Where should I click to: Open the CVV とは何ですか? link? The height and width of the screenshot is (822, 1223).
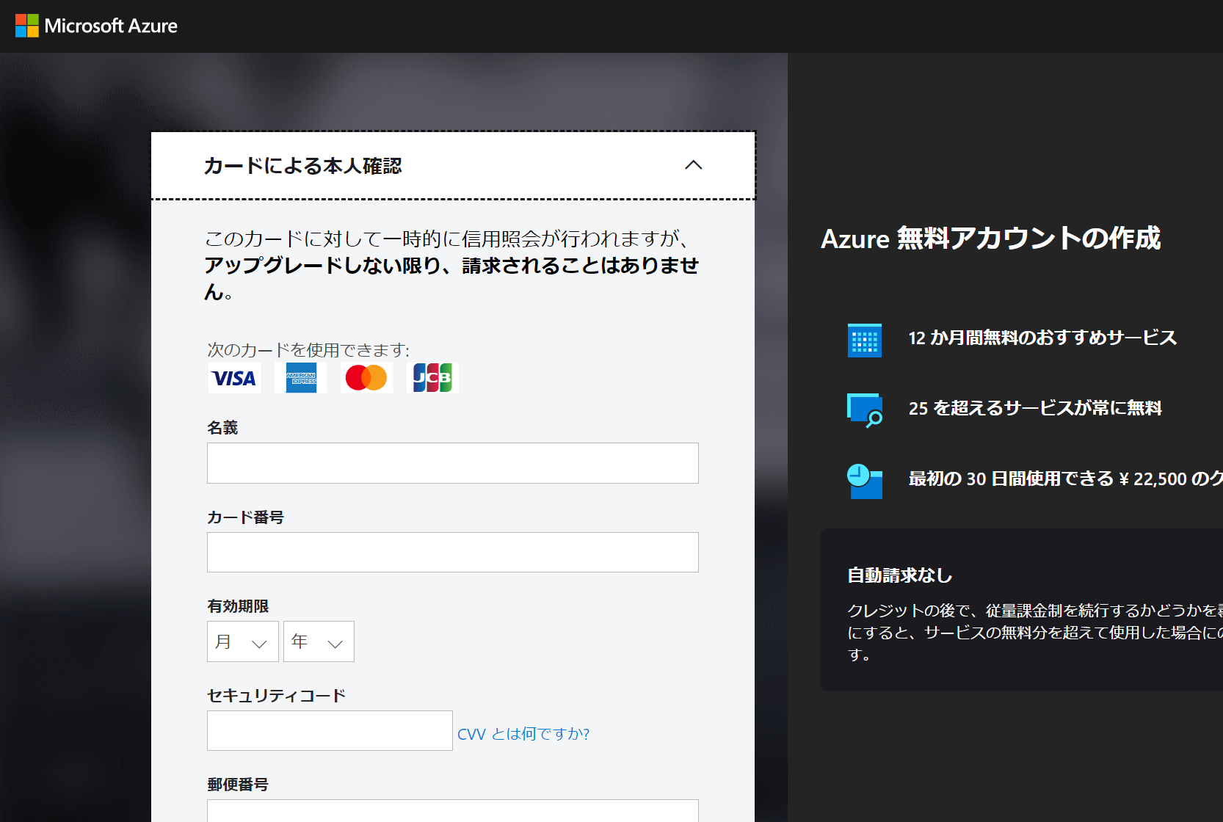point(523,734)
